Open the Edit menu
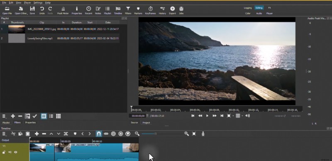Image resolution: width=332 pixels, height=161 pixels. [11, 3]
